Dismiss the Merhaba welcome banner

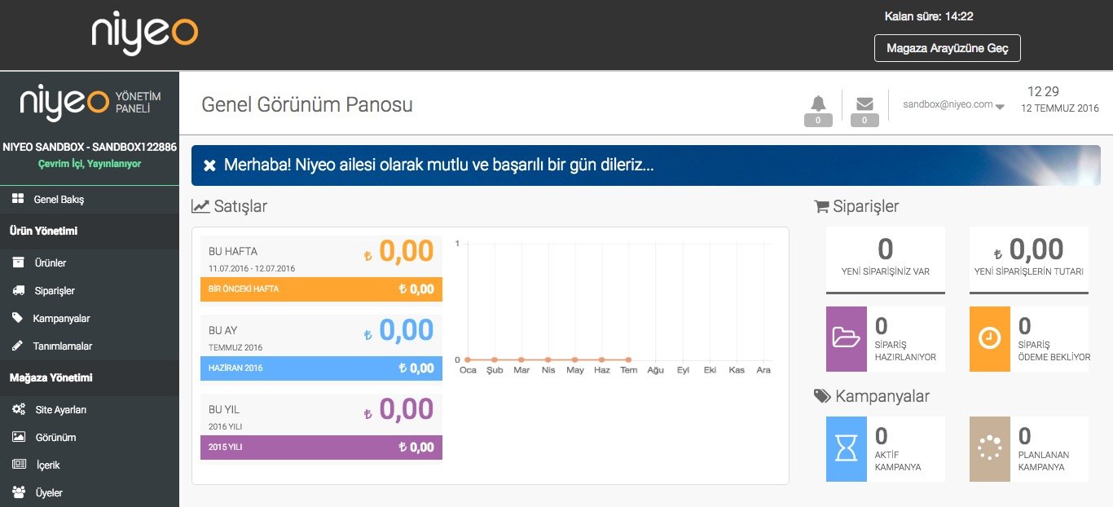tap(209, 165)
